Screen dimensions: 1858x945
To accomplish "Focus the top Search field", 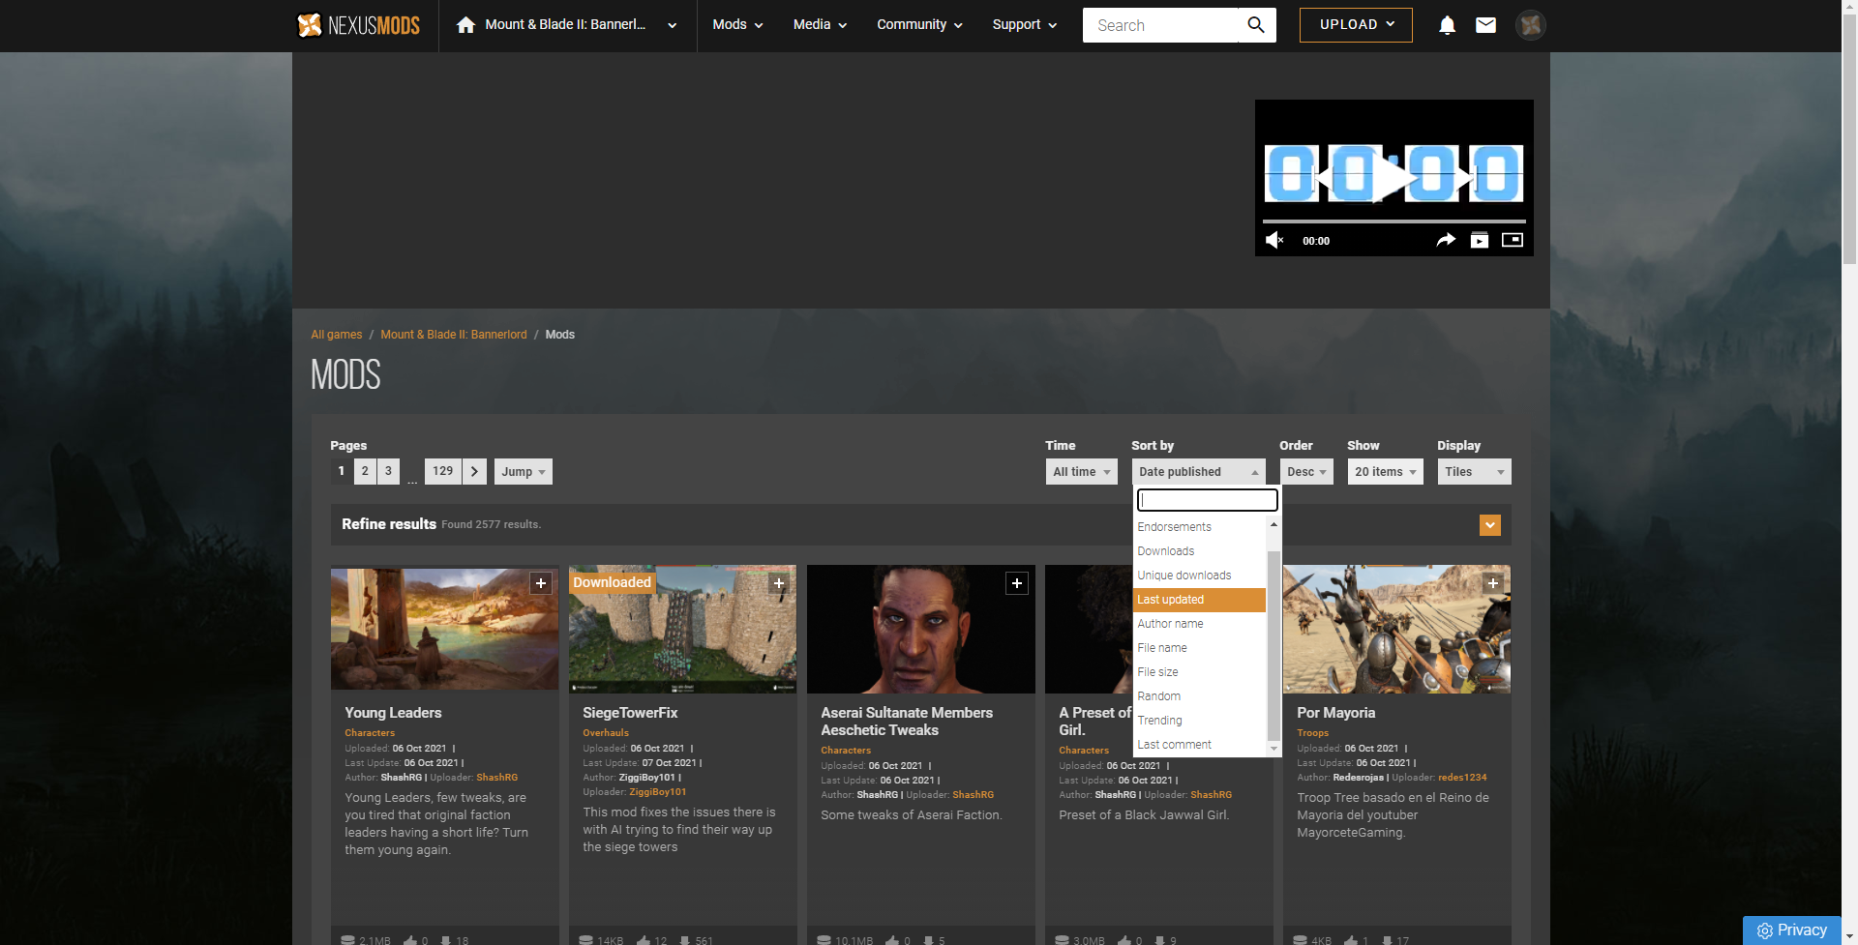I will coord(1160,25).
